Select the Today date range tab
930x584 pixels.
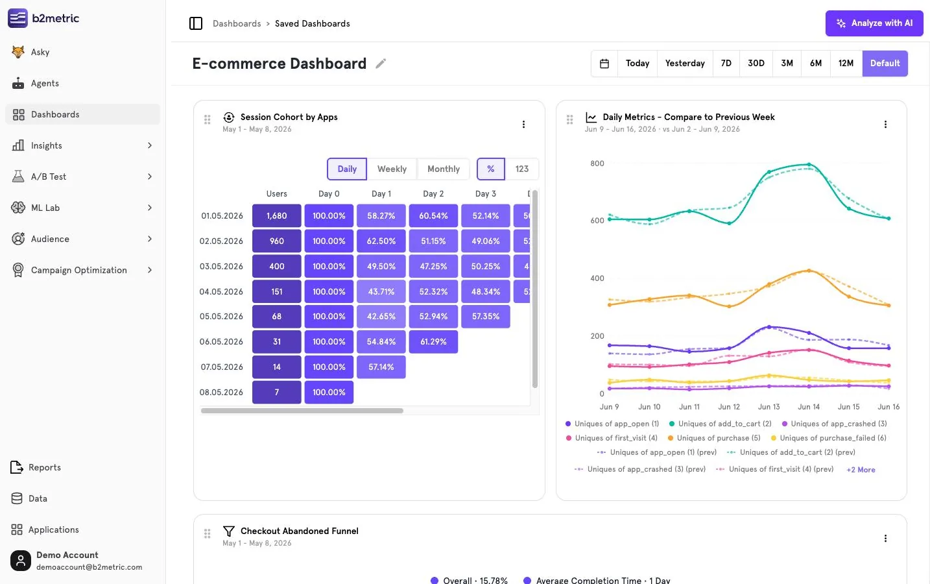(x=638, y=64)
